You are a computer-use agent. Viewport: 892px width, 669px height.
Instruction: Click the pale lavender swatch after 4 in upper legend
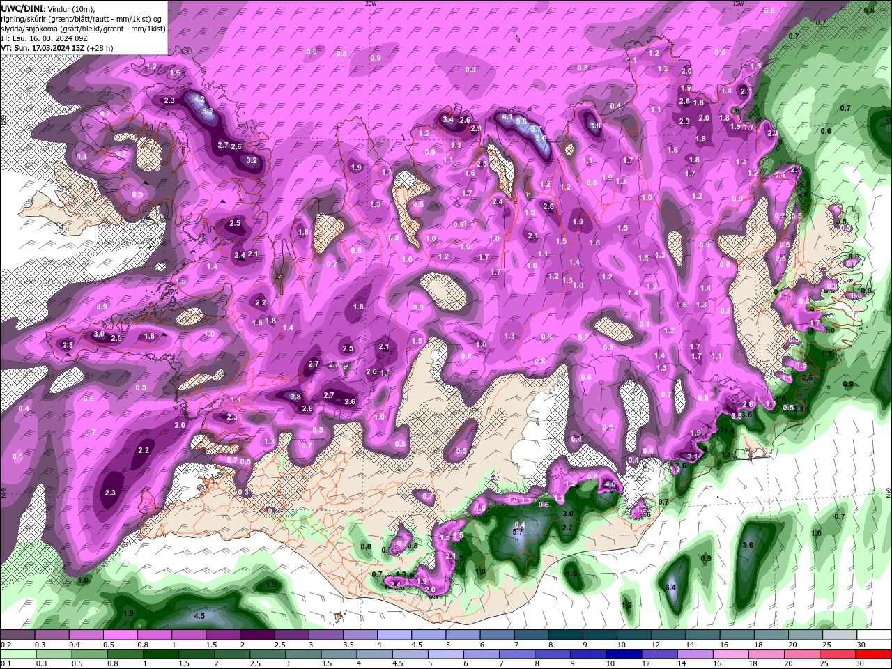pos(394,635)
